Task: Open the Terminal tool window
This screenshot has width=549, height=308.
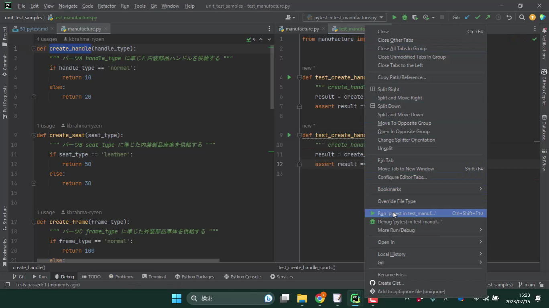Action: (x=154, y=277)
